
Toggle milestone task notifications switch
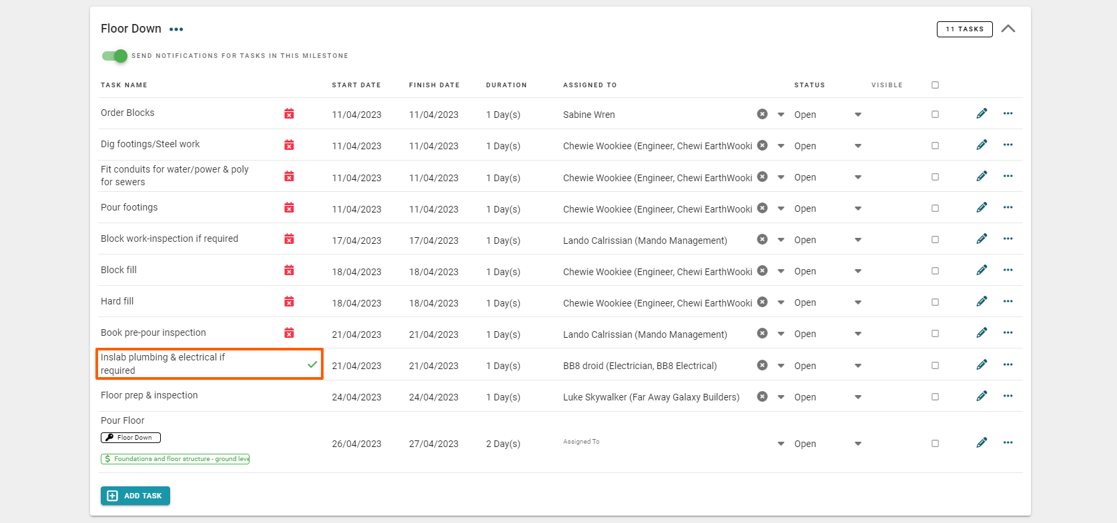click(x=115, y=56)
